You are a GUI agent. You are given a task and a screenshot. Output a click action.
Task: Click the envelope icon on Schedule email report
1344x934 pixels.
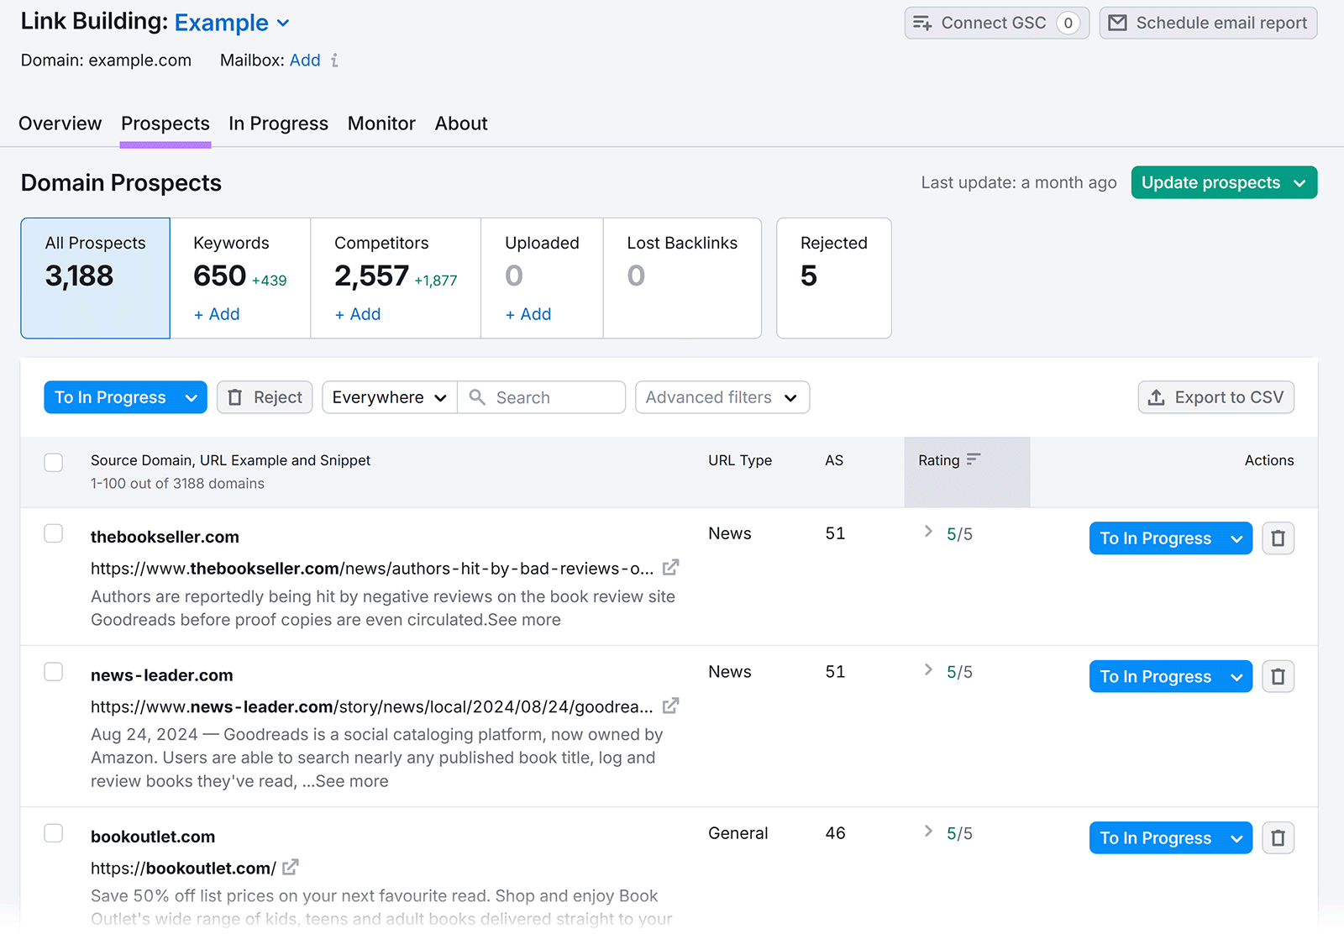tap(1118, 23)
